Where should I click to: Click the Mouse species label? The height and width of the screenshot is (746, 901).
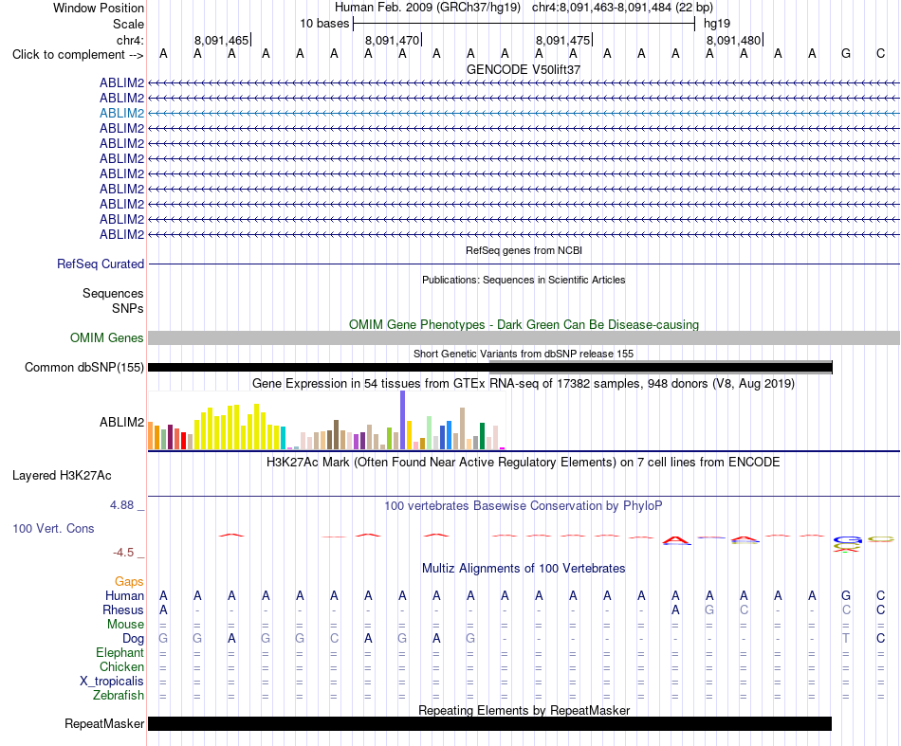[x=125, y=625]
